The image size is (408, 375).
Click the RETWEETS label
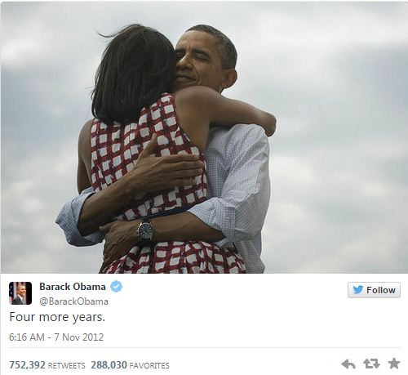pyautogui.click(x=66, y=365)
